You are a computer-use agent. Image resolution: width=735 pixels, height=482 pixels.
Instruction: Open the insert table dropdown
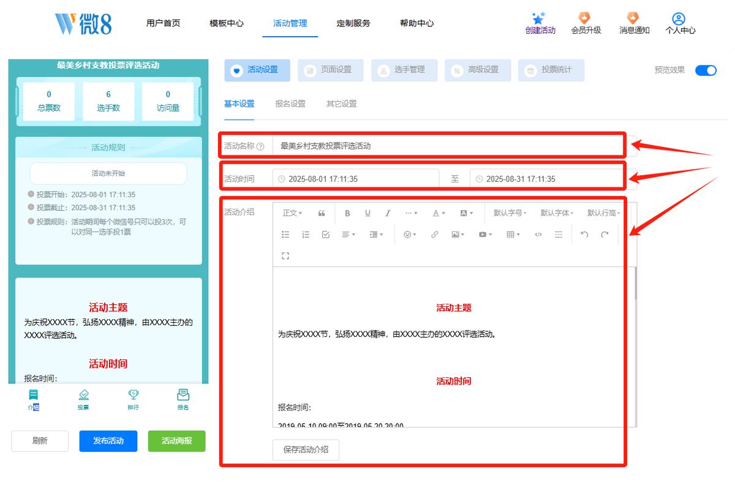coord(513,235)
